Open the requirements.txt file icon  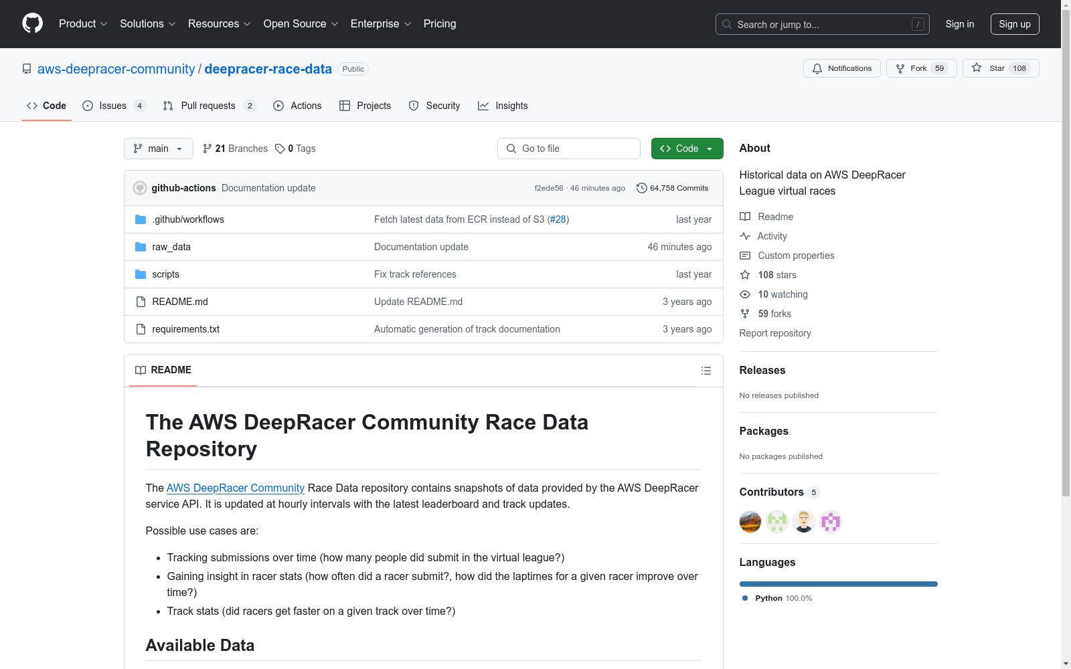click(x=141, y=329)
